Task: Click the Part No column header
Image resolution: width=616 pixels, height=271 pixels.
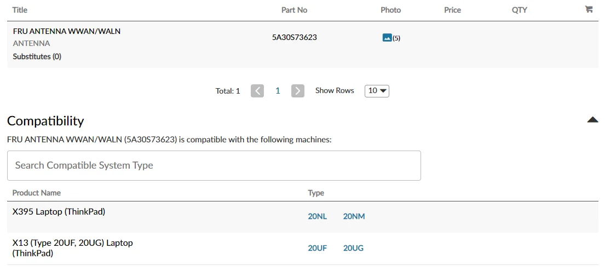Action: (295, 10)
